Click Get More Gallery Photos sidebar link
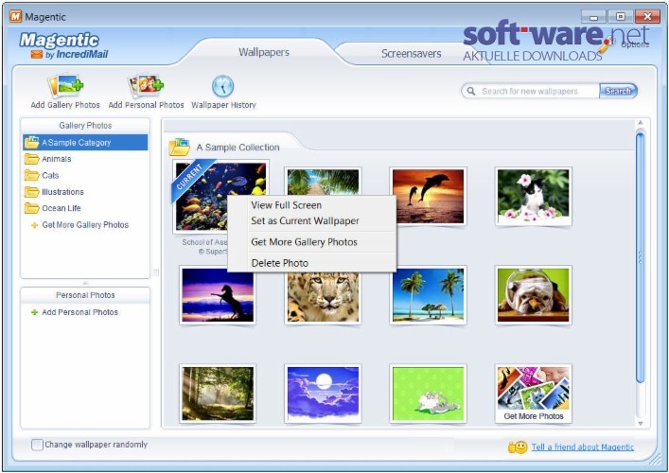The image size is (669, 473). coord(85,225)
